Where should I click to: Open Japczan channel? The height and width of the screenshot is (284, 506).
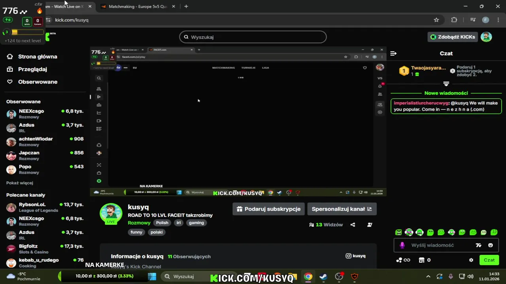[x=45, y=155]
